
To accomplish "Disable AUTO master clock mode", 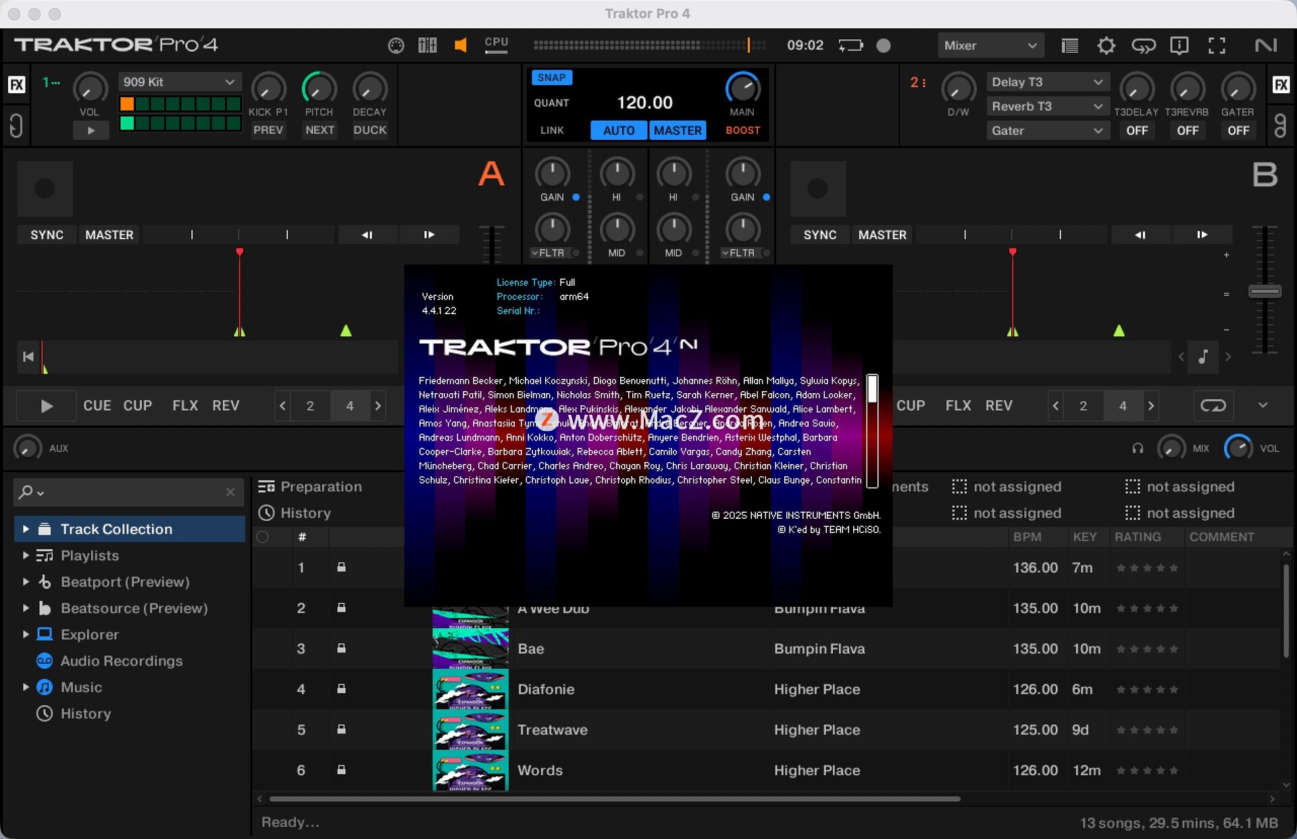I will click(x=618, y=130).
